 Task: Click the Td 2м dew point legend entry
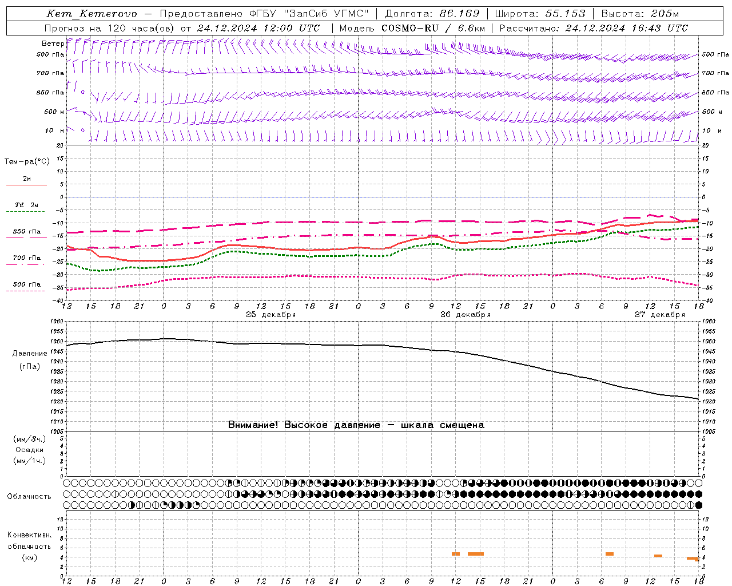pyautogui.click(x=27, y=205)
